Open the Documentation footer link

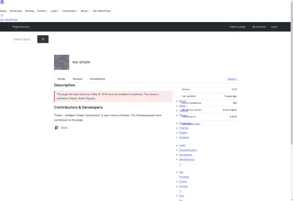[x=188, y=150]
